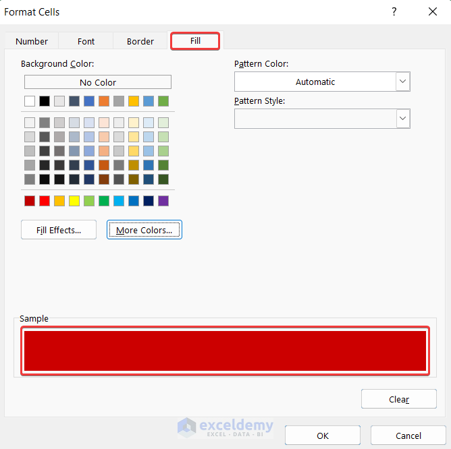This screenshot has height=449, width=451.
Task: Pick the medium gray swatch in top theme row
Action: pos(119,101)
